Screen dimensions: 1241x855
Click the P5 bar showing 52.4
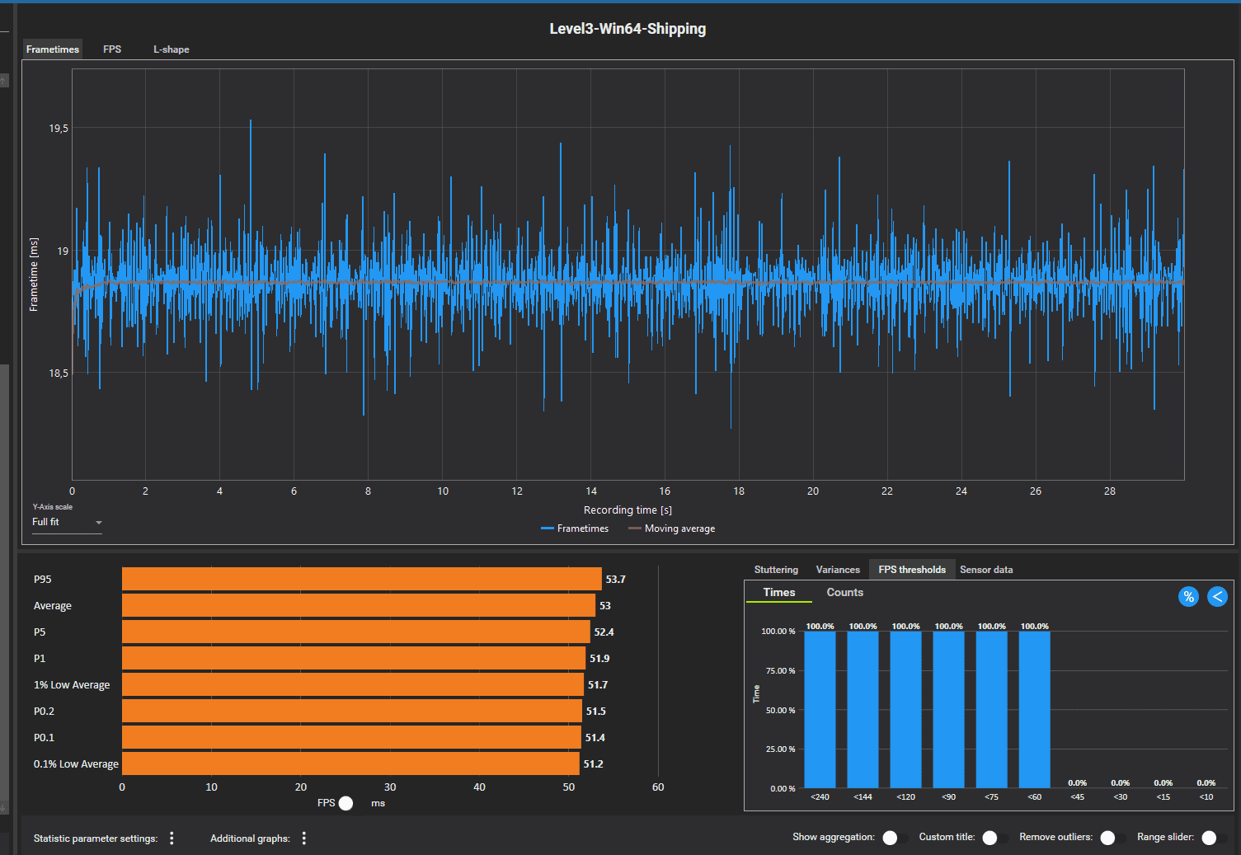point(356,632)
